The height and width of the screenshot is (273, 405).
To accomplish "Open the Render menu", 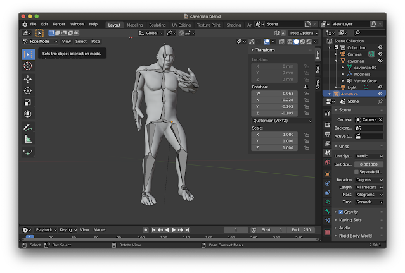I will (x=58, y=24).
